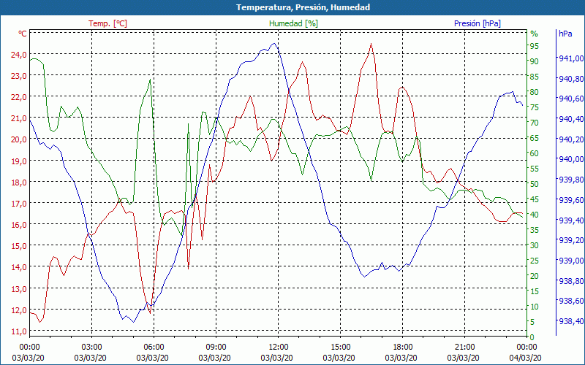
Task: Click the '18:00' time axis label
Action: (x=402, y=347)
